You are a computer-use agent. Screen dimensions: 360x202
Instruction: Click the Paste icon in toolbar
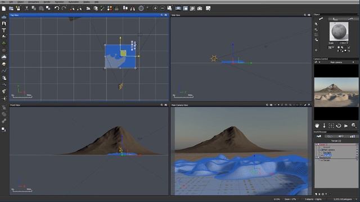[x=41, y=8]
